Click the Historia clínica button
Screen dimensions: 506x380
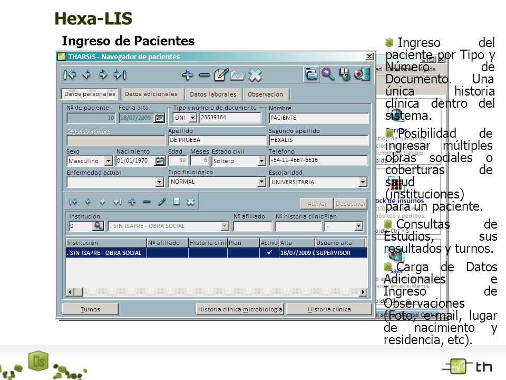pos(329,309)
